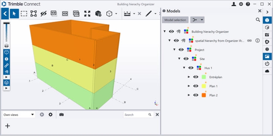Viewport: 273px width, 136px height.
Task: Click the user profile icon
Action: 234,4
